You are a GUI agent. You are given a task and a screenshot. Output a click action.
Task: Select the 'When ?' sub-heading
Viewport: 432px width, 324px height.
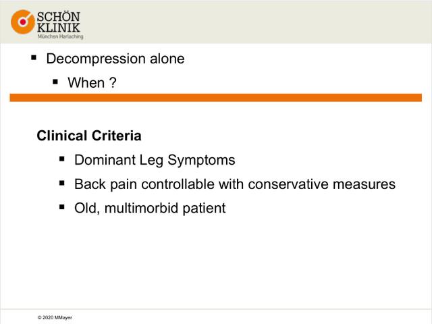point(92,82)
